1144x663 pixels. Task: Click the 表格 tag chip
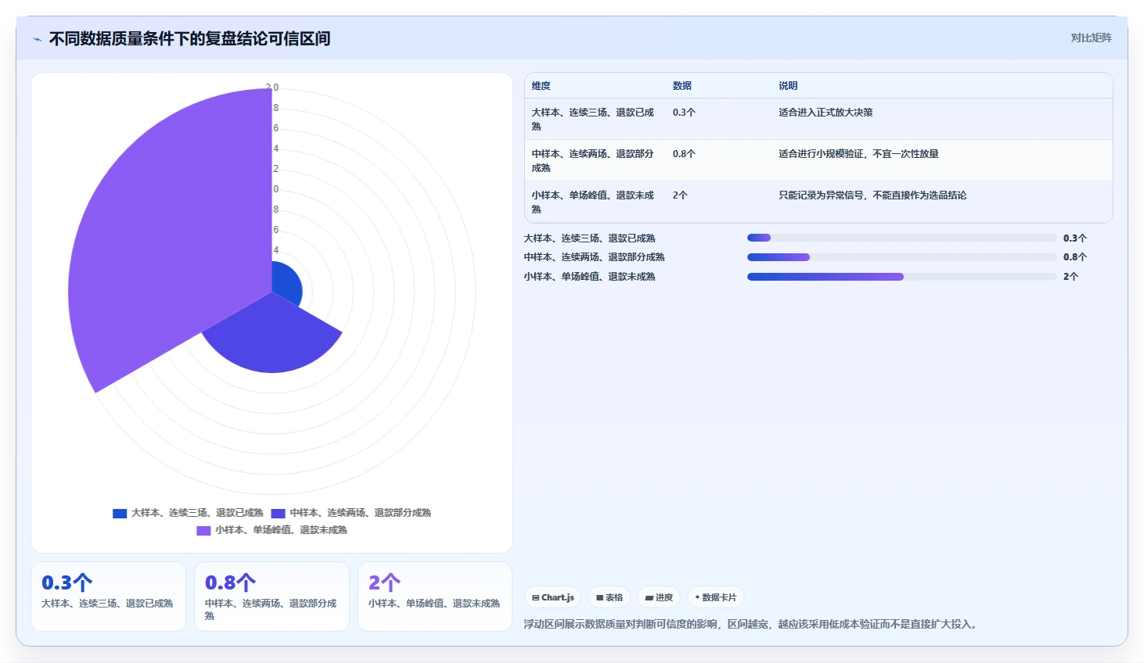click(609, 597)
